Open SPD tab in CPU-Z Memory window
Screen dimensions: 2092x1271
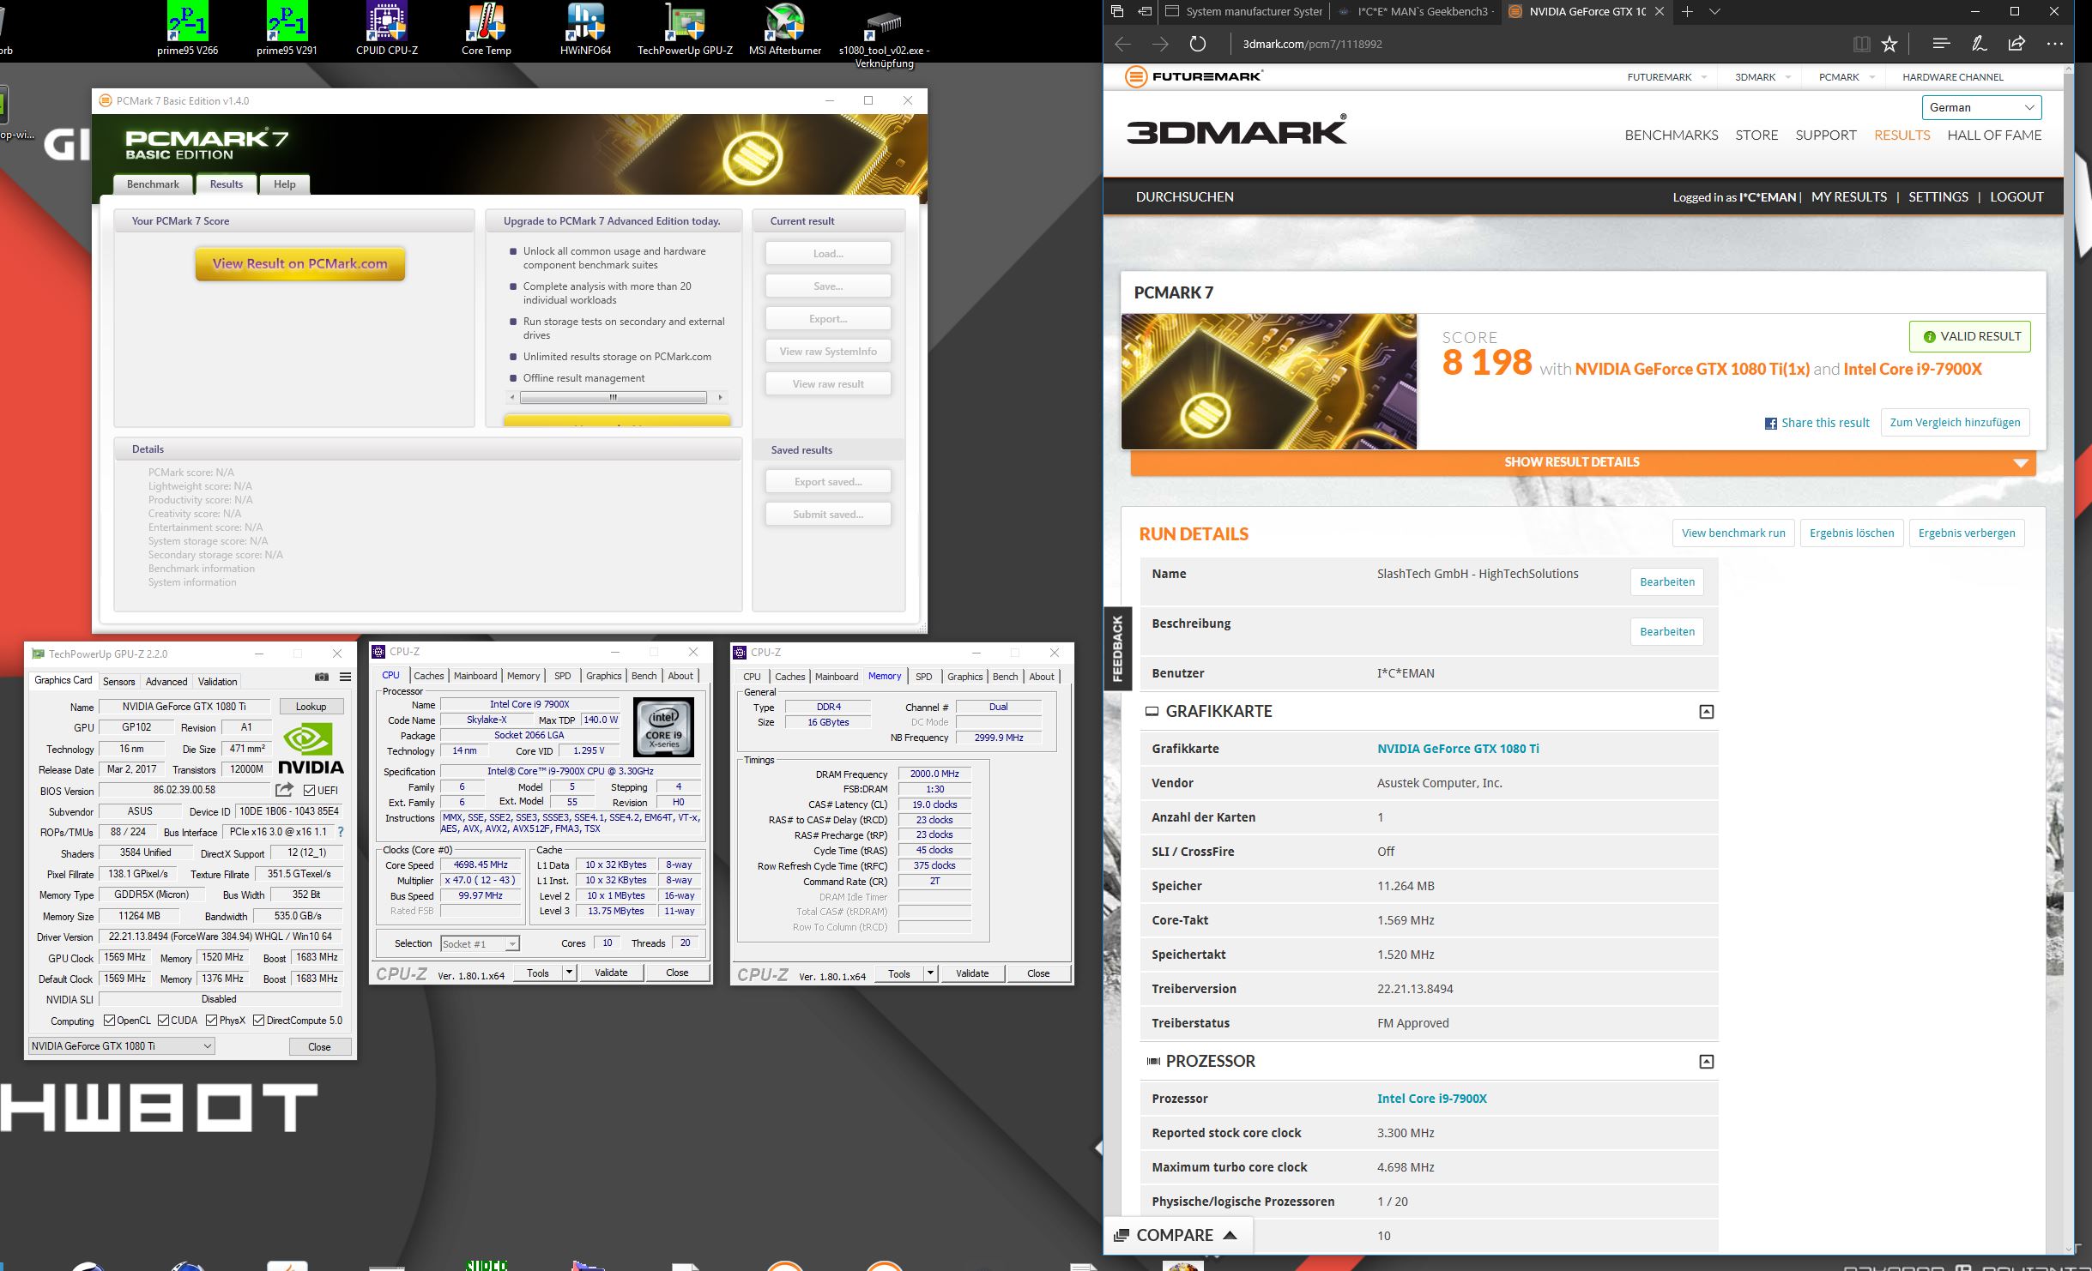[x=923, y=677]
